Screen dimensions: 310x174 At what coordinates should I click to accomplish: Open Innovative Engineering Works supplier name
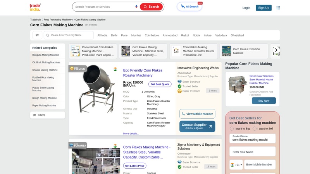pos(198,68)
